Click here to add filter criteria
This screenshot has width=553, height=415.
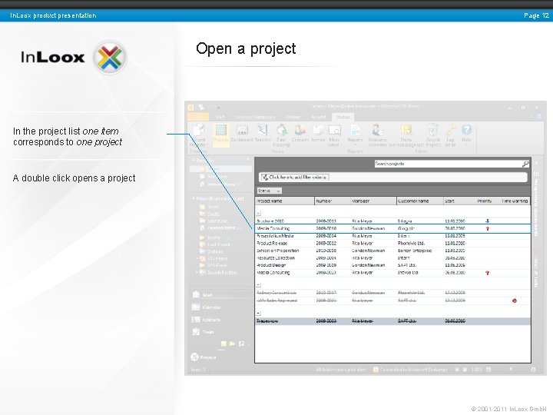tap(294, 178)
